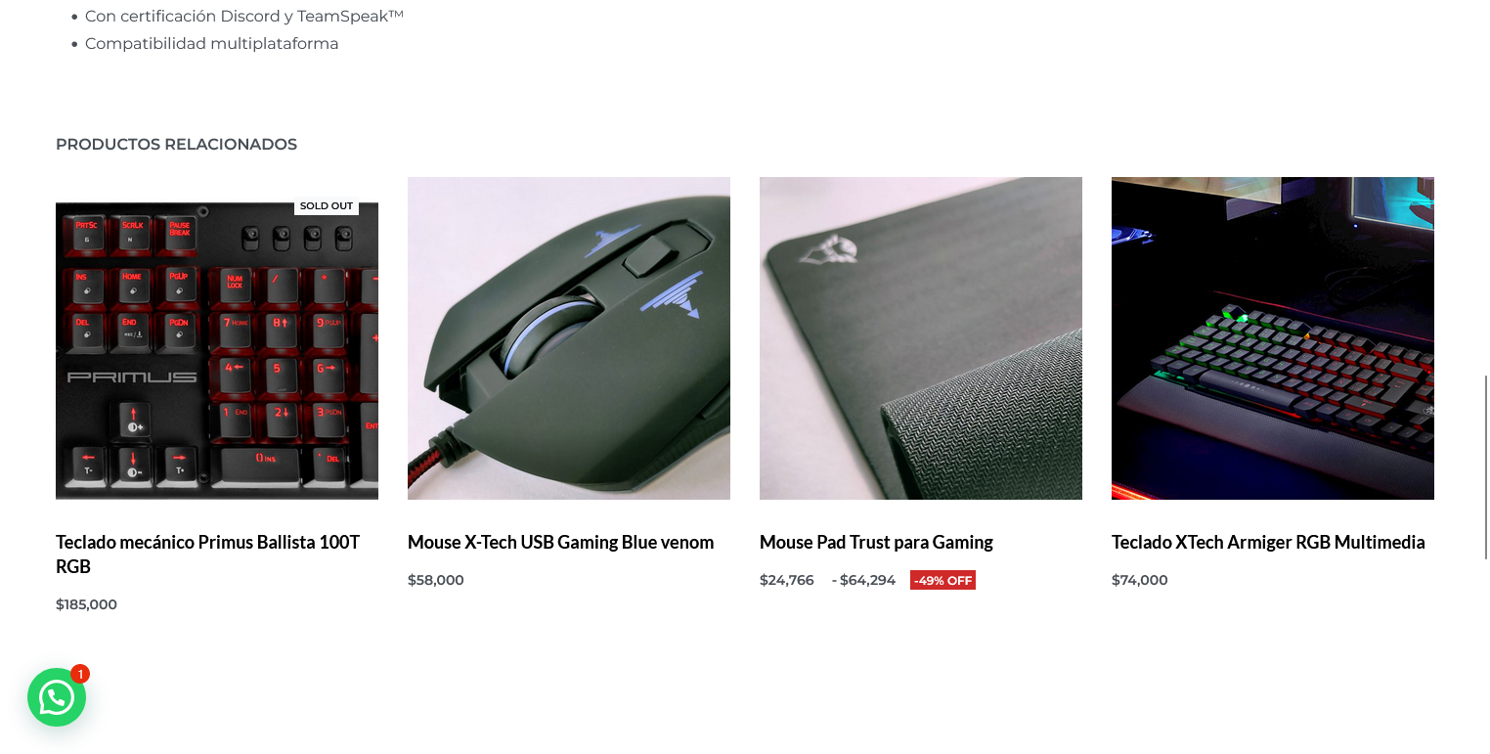1490x754 pixels.
Task: Open the XTech Armiger keyboard image
Action: point(1273,338)
